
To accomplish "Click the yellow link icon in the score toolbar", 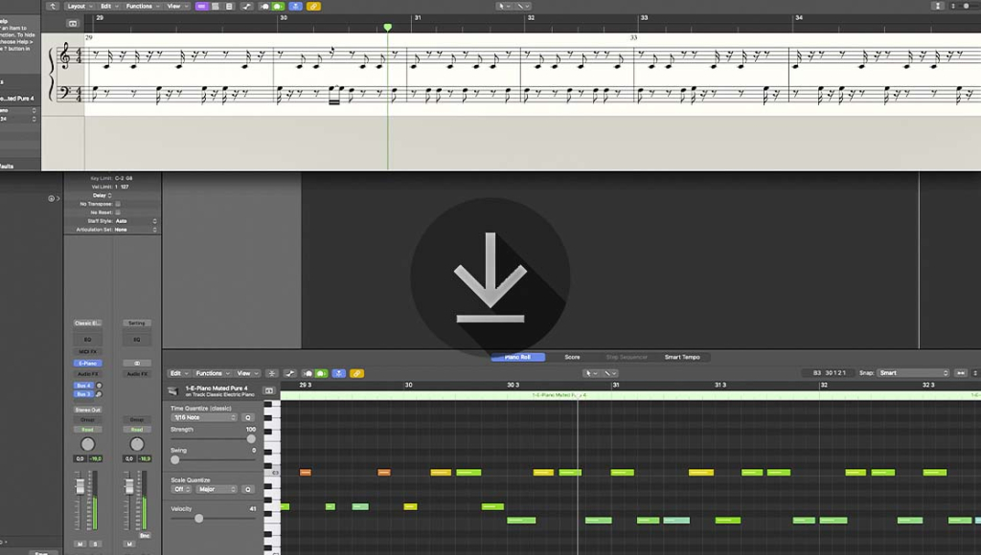I will coord(316,6).
